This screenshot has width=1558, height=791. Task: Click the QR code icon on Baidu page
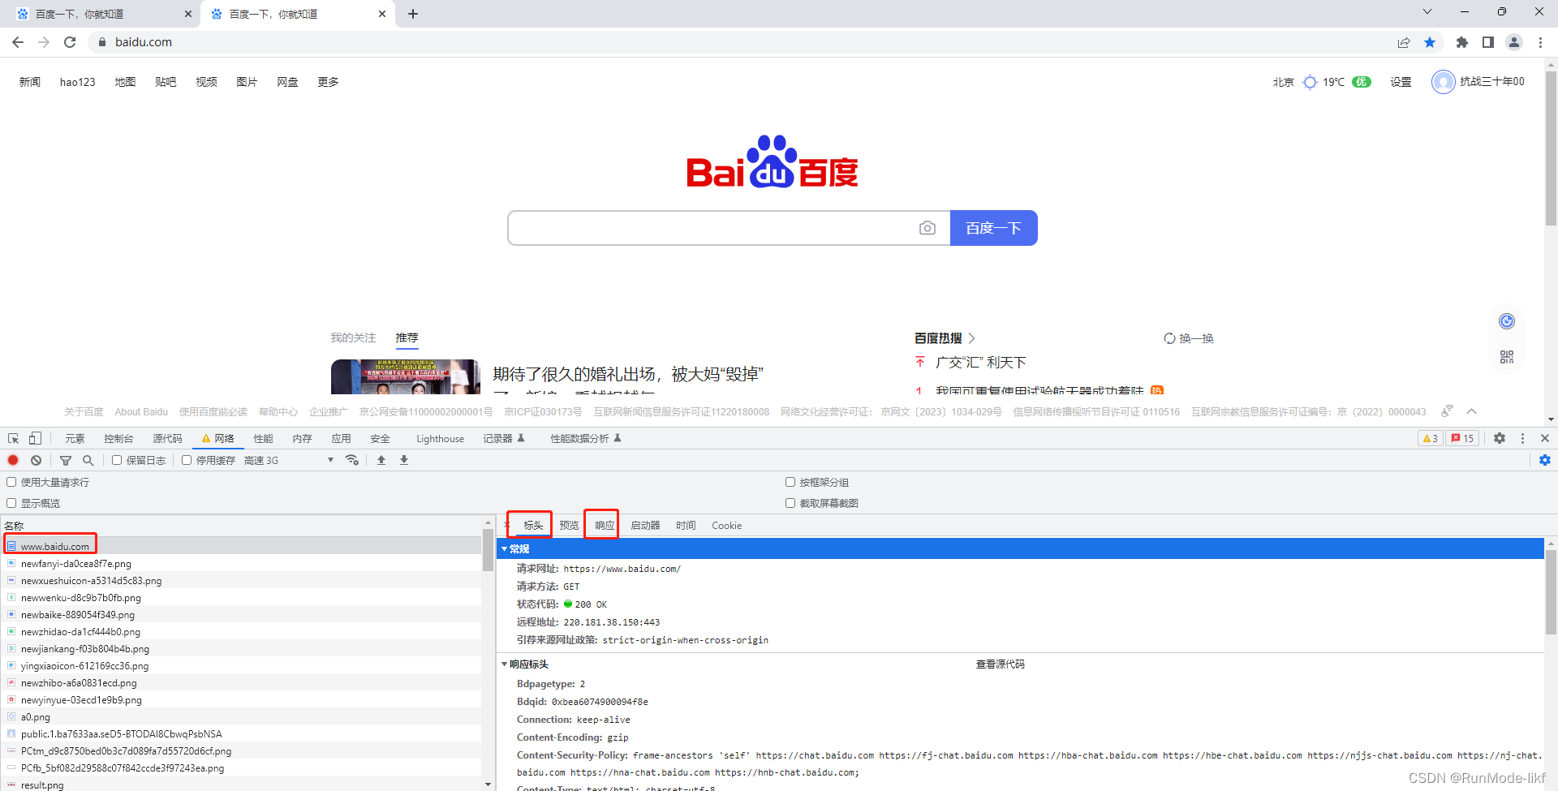click(1507, 357)
